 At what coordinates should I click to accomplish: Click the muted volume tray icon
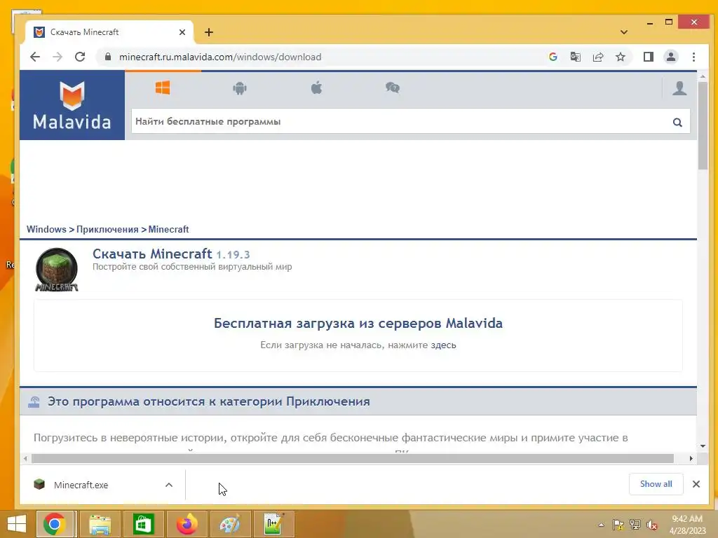click(652, 525)
